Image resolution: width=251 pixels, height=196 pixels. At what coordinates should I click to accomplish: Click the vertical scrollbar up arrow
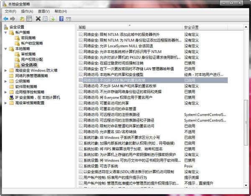(x=246, y=27)
